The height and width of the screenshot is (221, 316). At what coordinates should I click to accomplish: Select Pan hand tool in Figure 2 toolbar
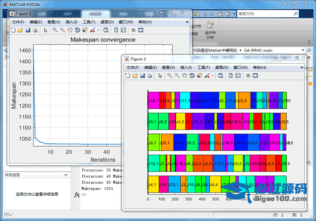pyautogui.click(x=185, y=76)
